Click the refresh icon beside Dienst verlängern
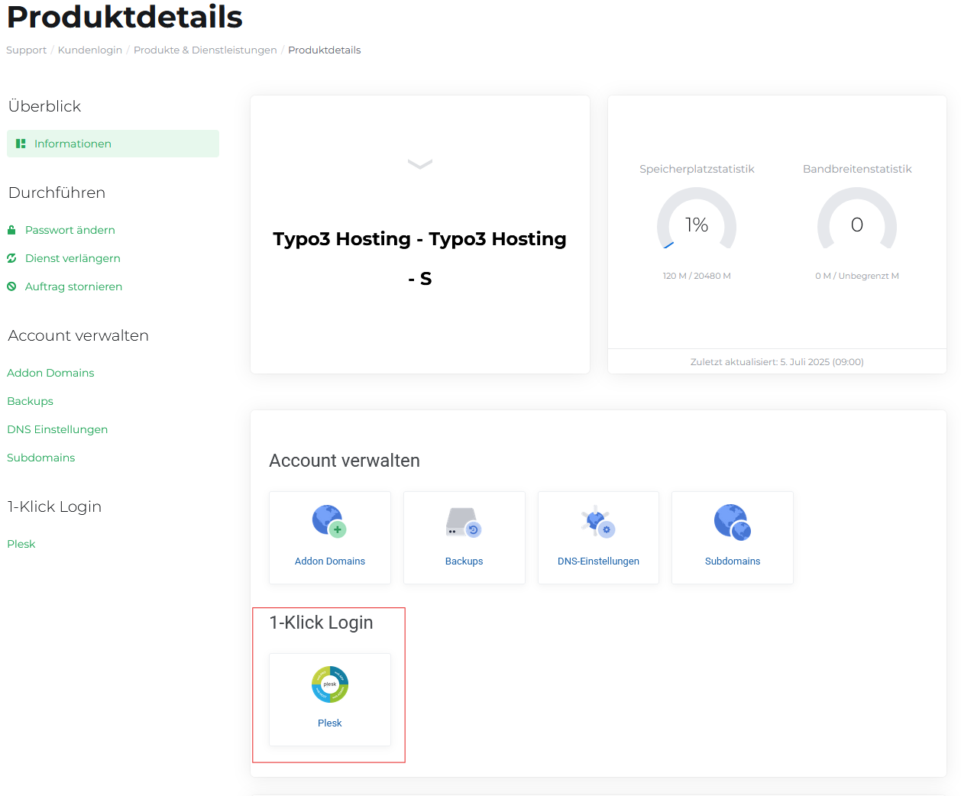 pyautogui.click(x=11, y=258)
